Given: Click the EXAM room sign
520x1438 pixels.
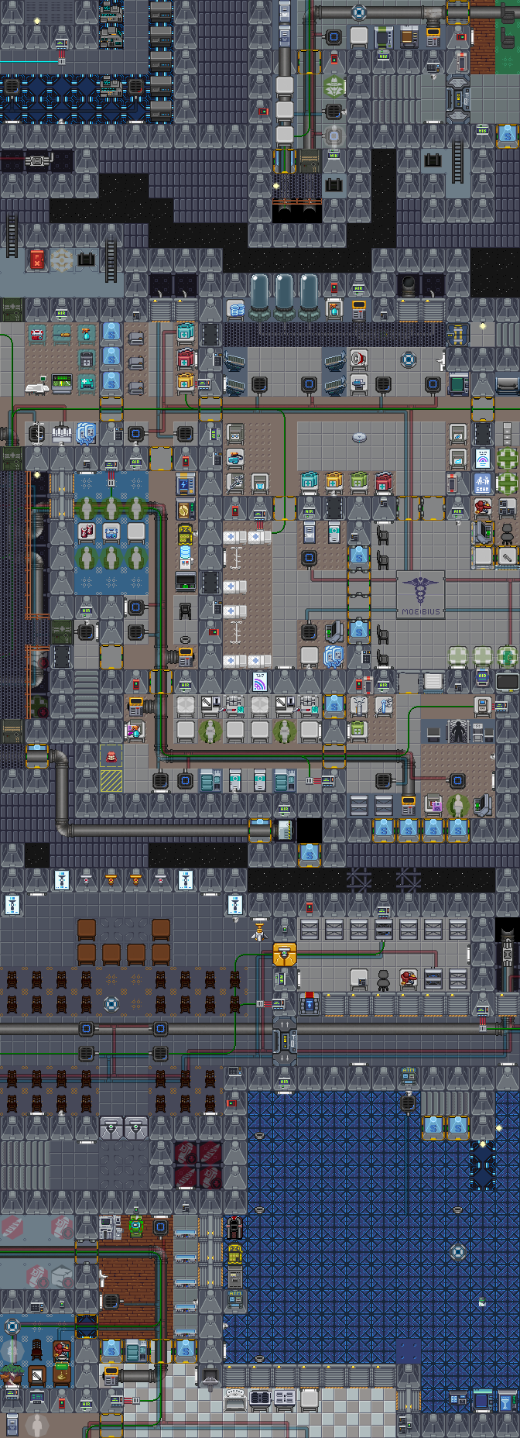Looking at the screenshot, I should click(483, 483).
